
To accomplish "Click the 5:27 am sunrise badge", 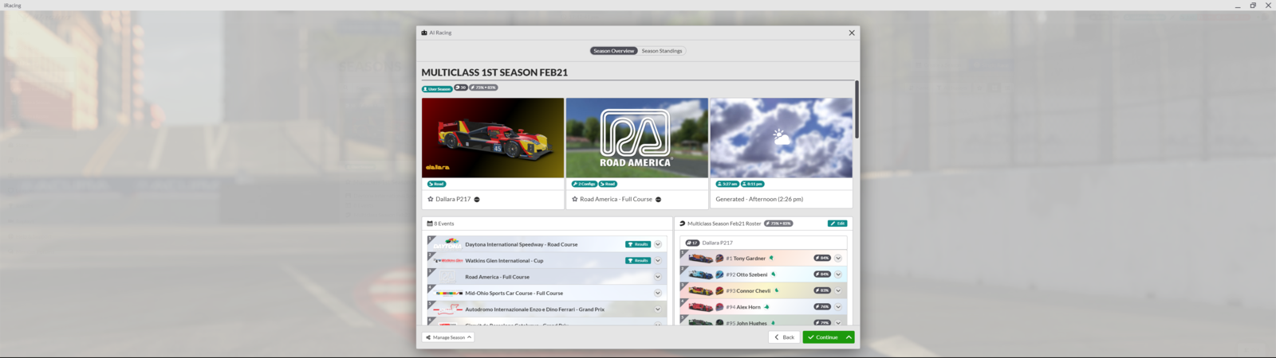I will coord(727,184).
